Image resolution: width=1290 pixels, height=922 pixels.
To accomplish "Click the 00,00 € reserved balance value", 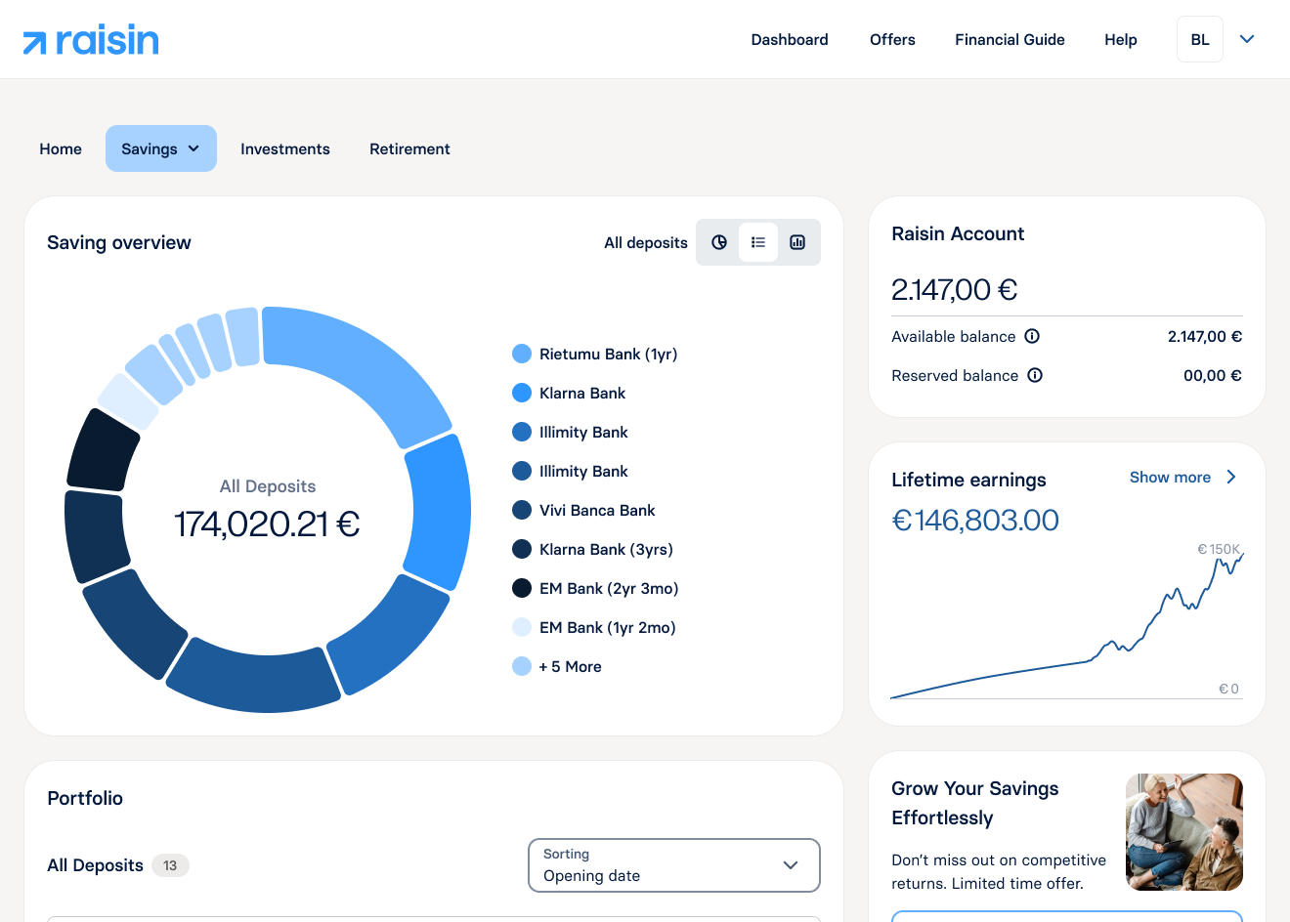I will [1213, 375].
